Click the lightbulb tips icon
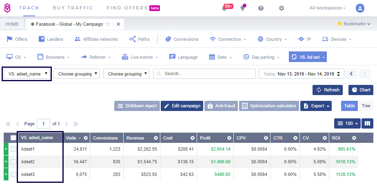 click(x=243, y=8)
